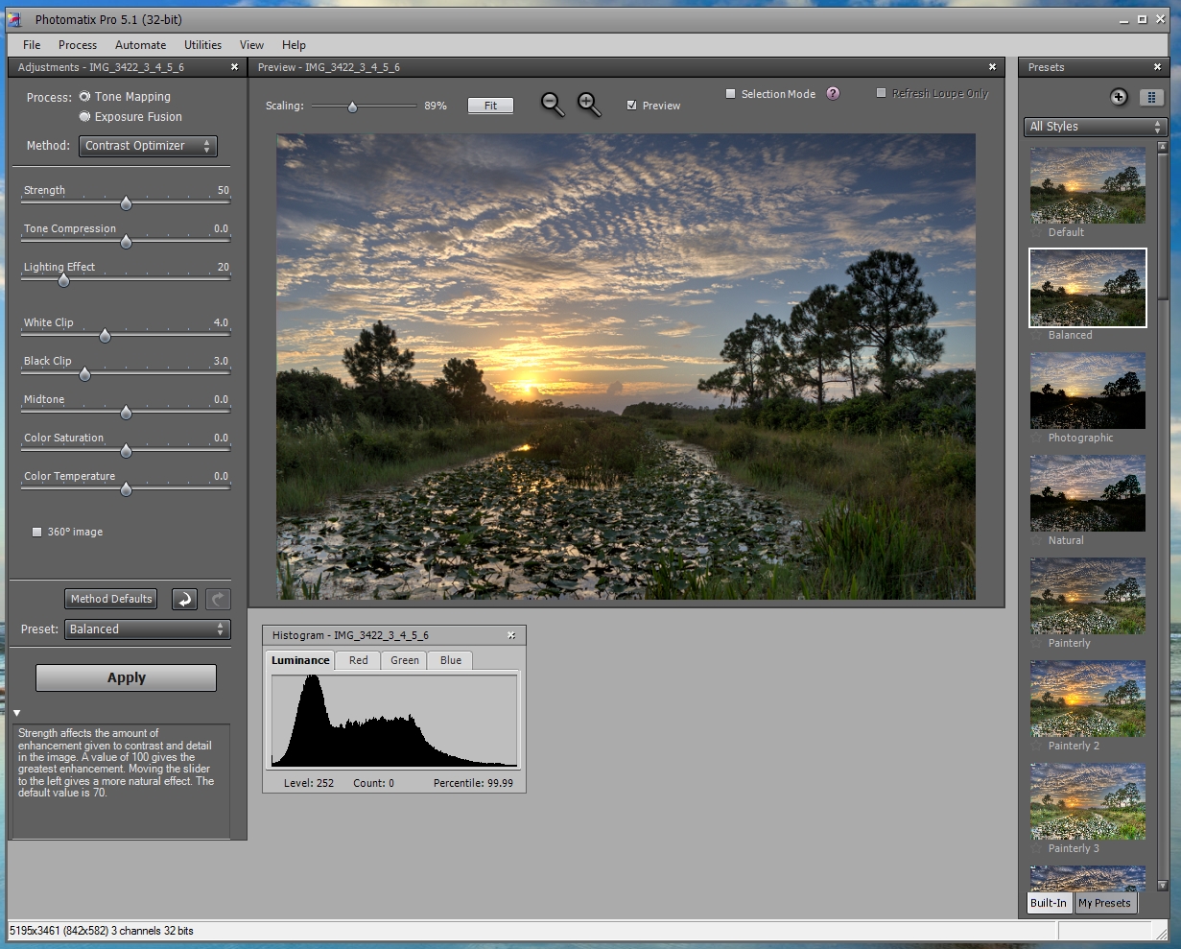
Task: Mark Photographic preset as favorite star
Action: (x=1036, y=438)
